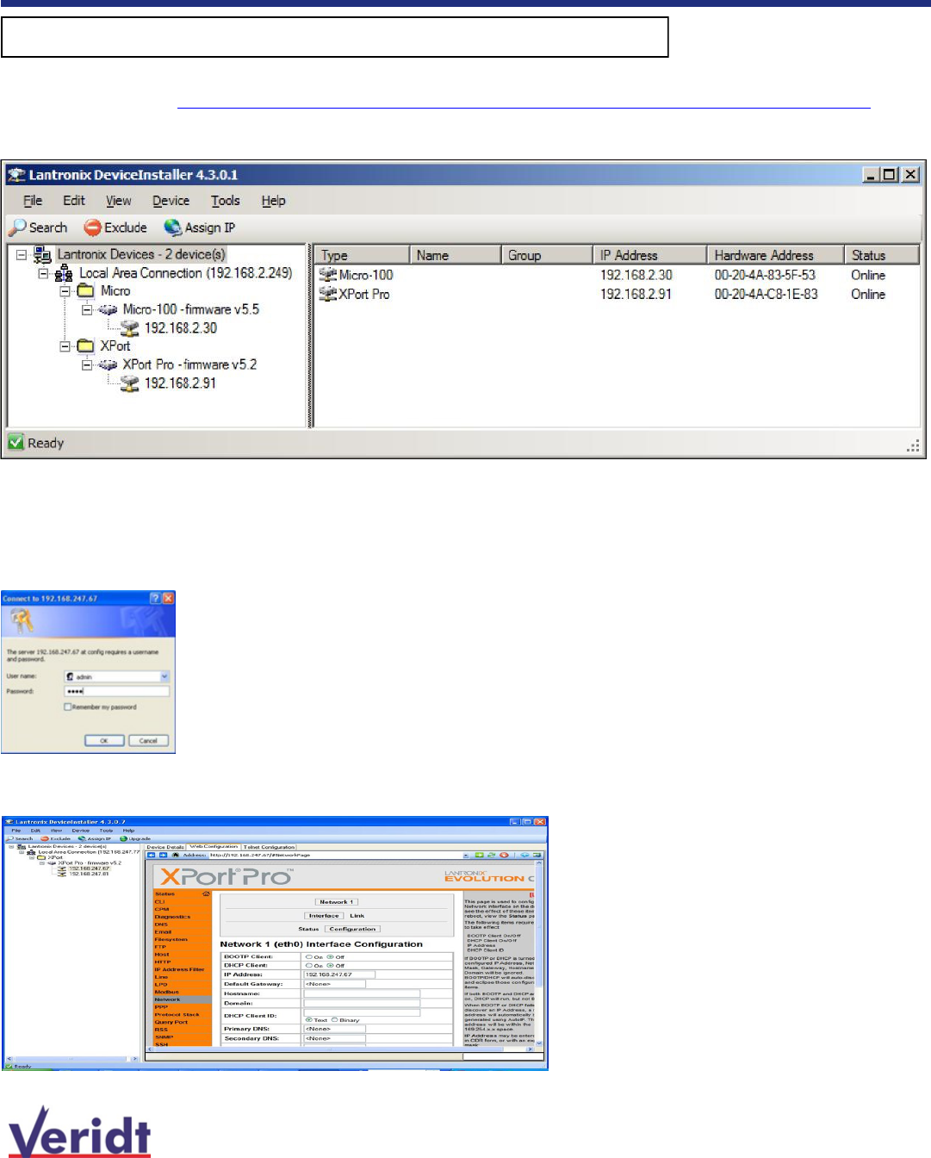Click red stop icon in Web Configuration toolbar
The width and height of the screenshot is (931, 1158).
click(x=505, y=856)
